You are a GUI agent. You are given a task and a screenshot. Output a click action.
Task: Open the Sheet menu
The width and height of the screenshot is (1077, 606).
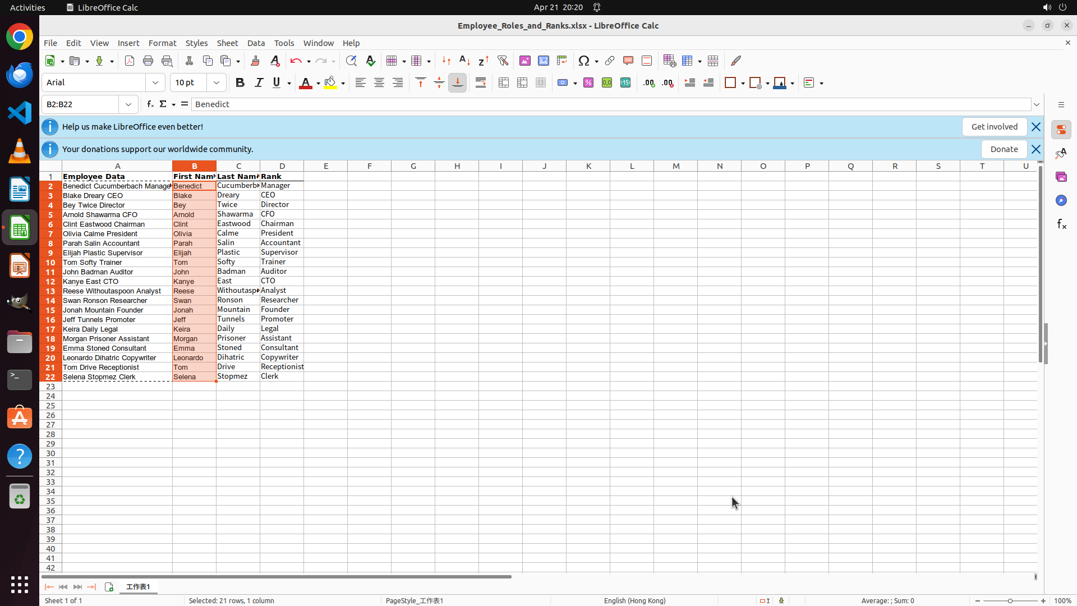227,43
